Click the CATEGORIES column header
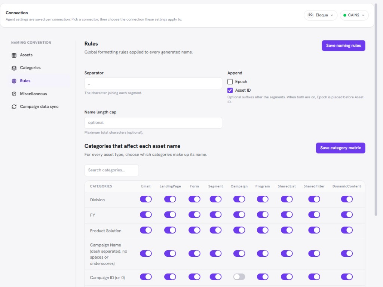Viewport: 383px width, 287px height. tap(101, 186)
